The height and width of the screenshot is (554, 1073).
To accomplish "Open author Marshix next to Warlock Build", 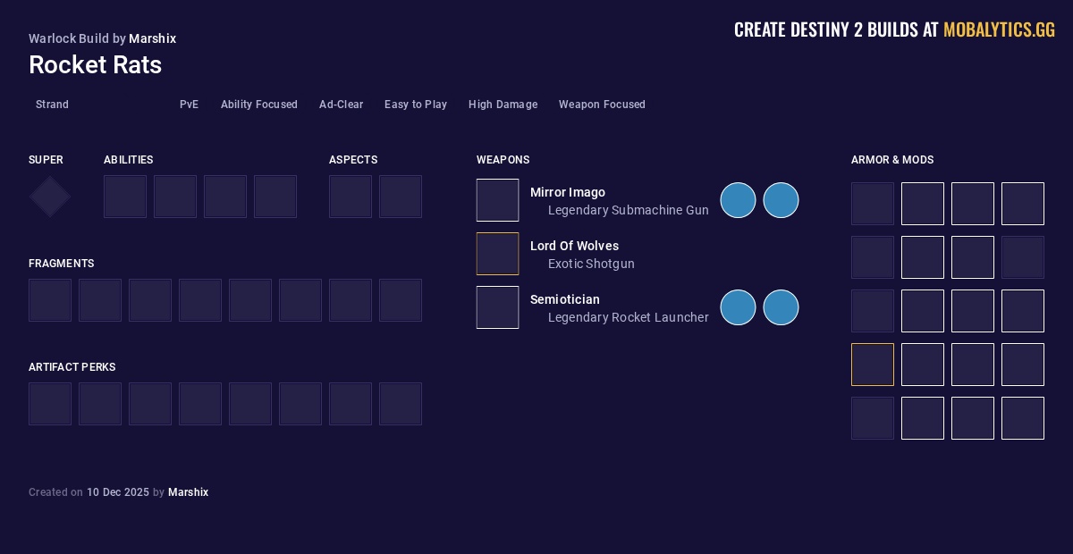I will pos(152,38).
